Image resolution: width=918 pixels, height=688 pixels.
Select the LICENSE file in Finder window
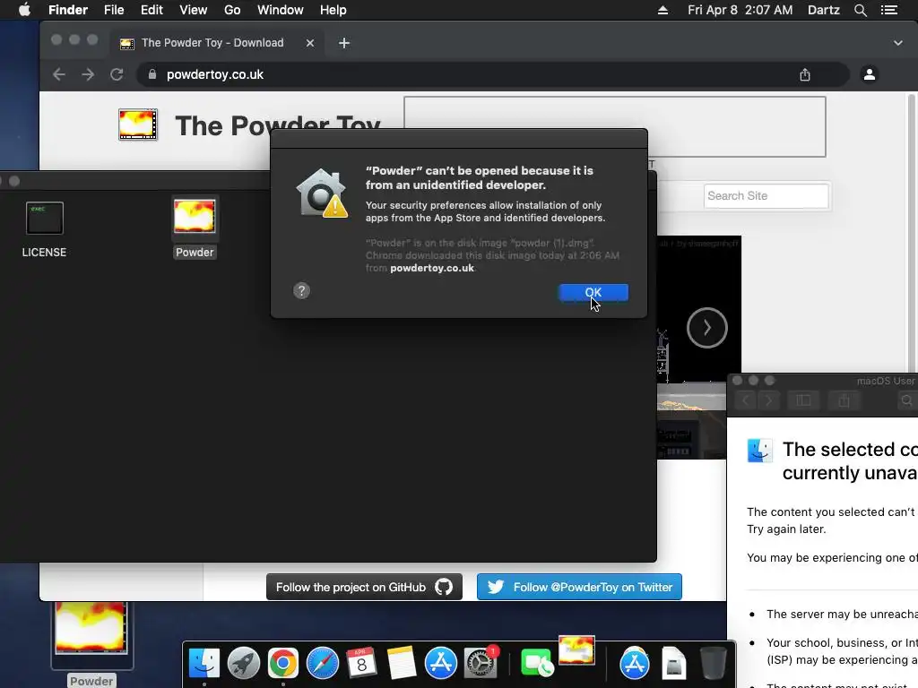(x=45, y=219)
